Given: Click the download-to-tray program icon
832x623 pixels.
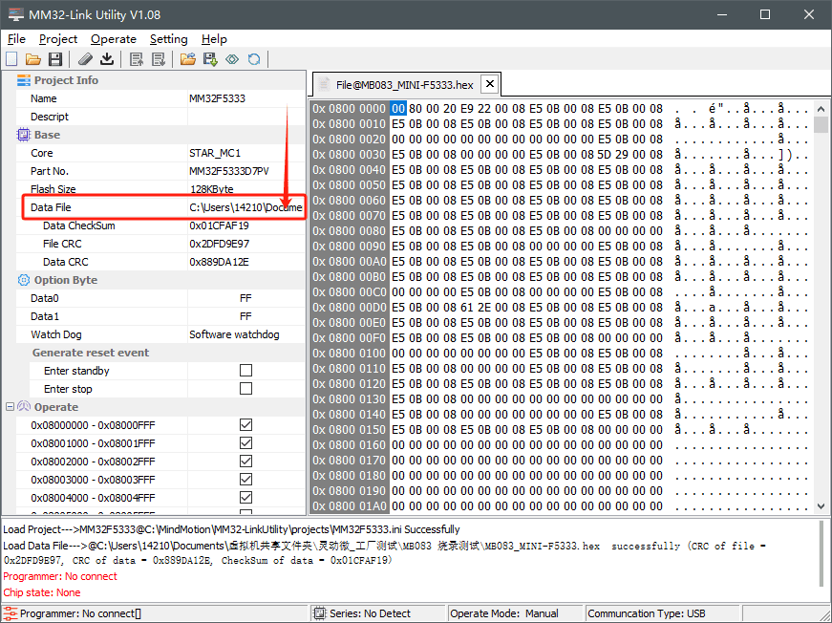Looking at the screenshot, I should click(x=107, y=59).
